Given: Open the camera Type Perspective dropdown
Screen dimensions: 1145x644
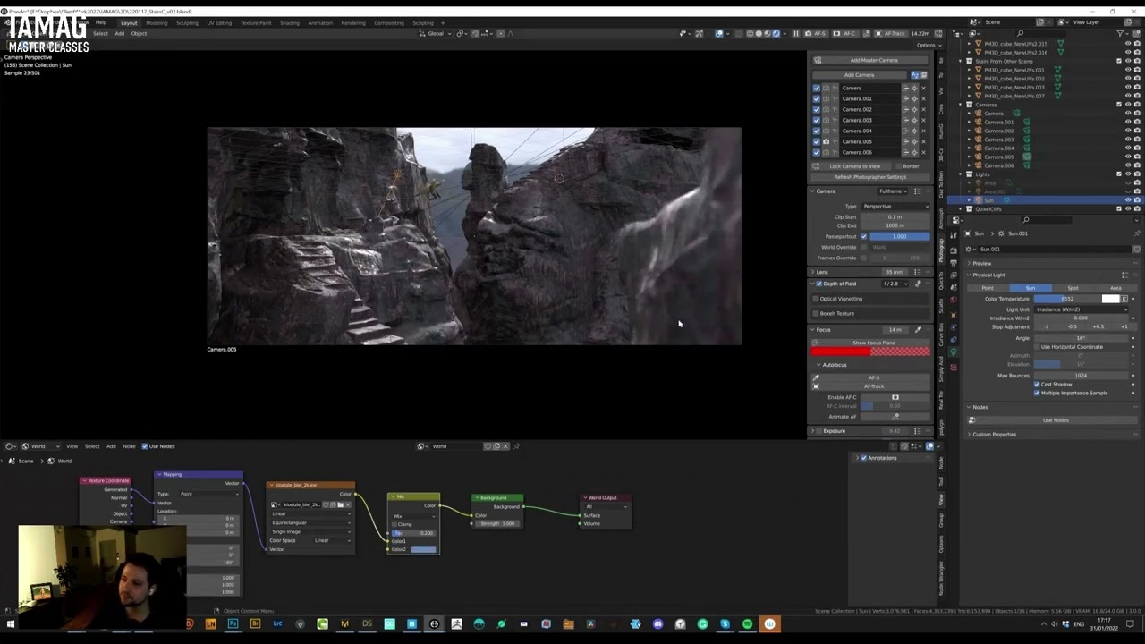Looking at the screenshot, I should tap(895, 207).
